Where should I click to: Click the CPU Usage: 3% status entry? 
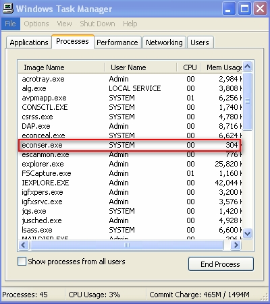click(94, 295)
